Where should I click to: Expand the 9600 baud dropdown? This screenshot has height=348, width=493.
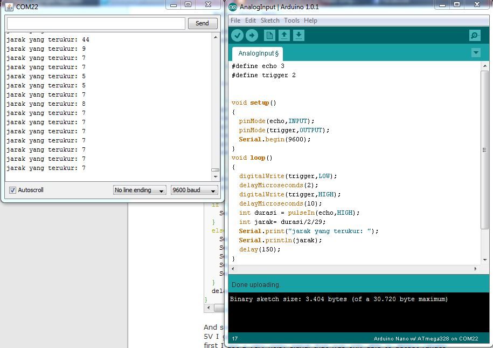click(194, 190)
